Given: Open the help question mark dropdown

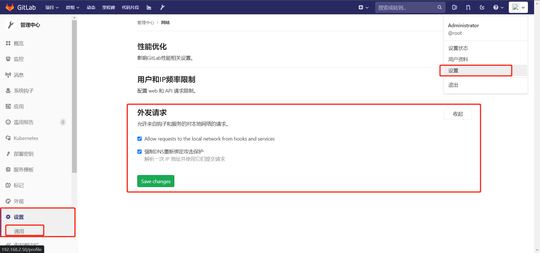Looking at the screenshot, I should [498, 7].
